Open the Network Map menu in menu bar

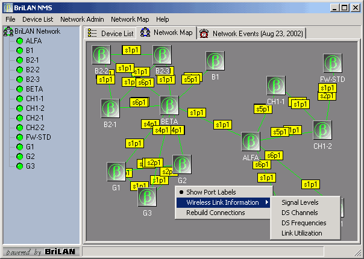(130, 19)
